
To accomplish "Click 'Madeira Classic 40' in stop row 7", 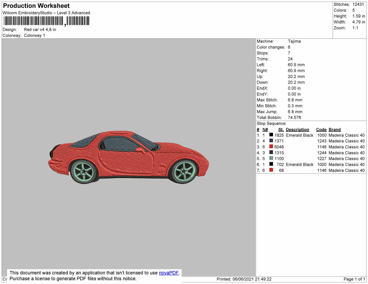I will 346,170.
